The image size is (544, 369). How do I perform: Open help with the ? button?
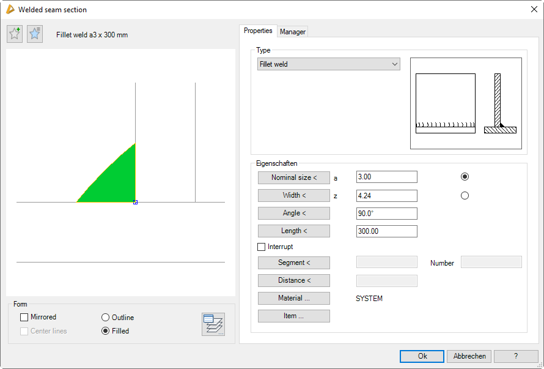516,356
